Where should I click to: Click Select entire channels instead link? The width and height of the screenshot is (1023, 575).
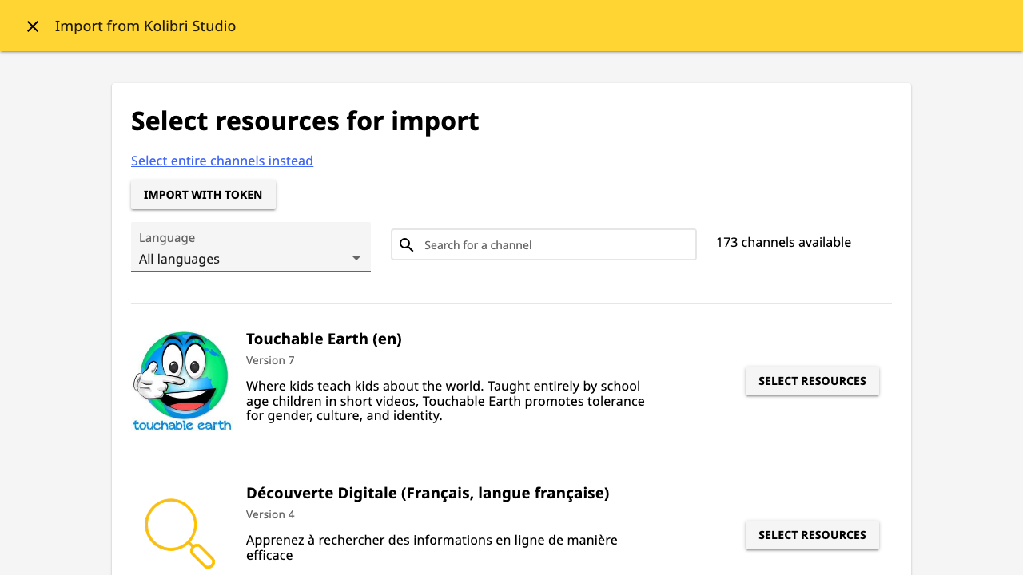222,161
